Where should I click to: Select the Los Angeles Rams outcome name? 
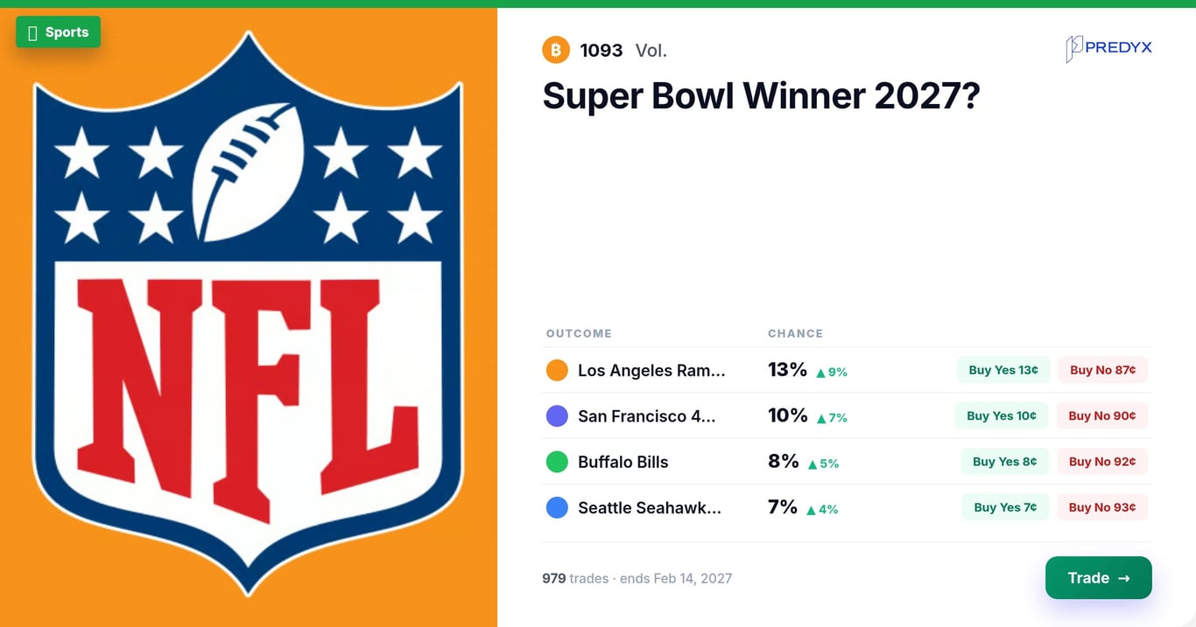pyautogui.click(x=651, y=371)
